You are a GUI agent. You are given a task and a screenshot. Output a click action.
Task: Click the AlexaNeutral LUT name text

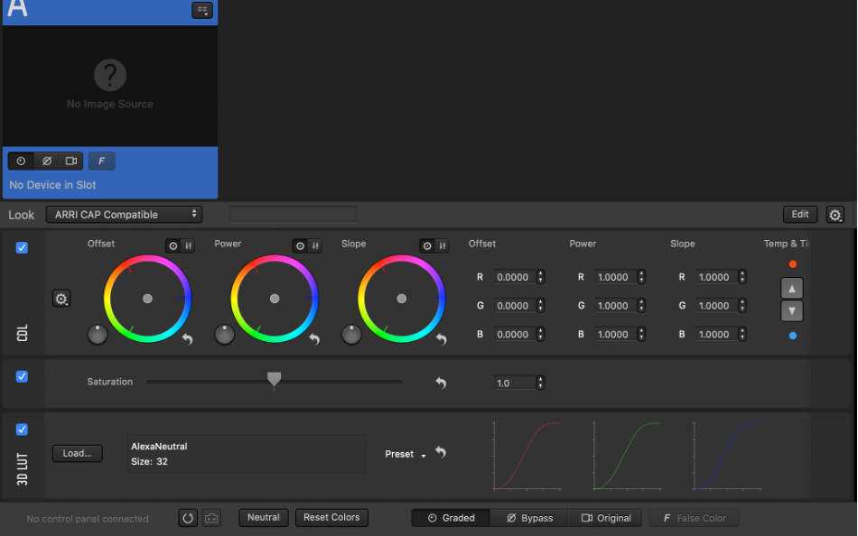coord(159,447)
